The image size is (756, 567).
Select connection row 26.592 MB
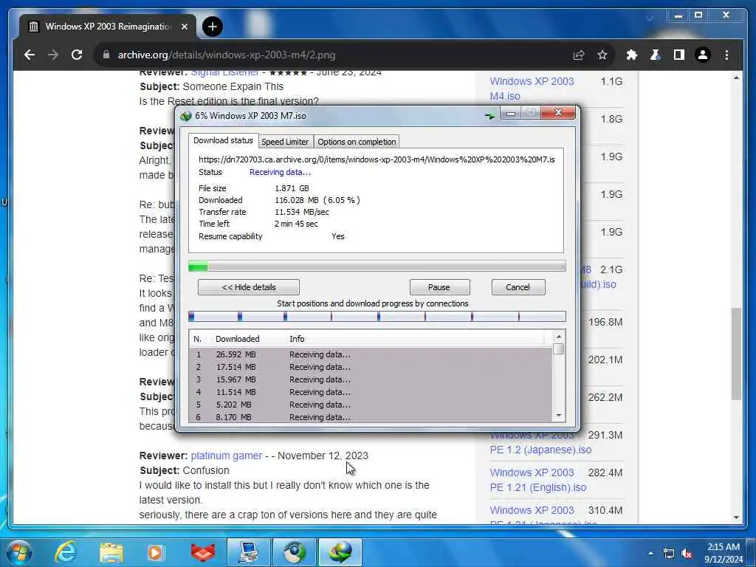point(371,354)
